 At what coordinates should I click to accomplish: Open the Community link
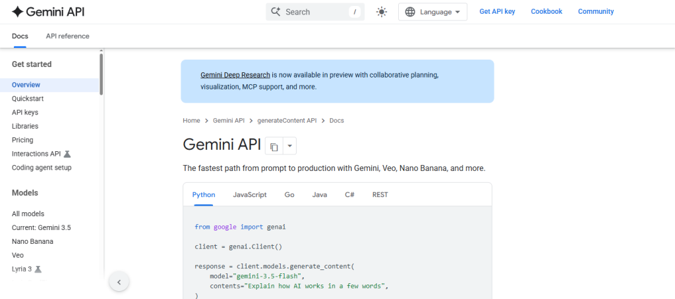[596, 12]
